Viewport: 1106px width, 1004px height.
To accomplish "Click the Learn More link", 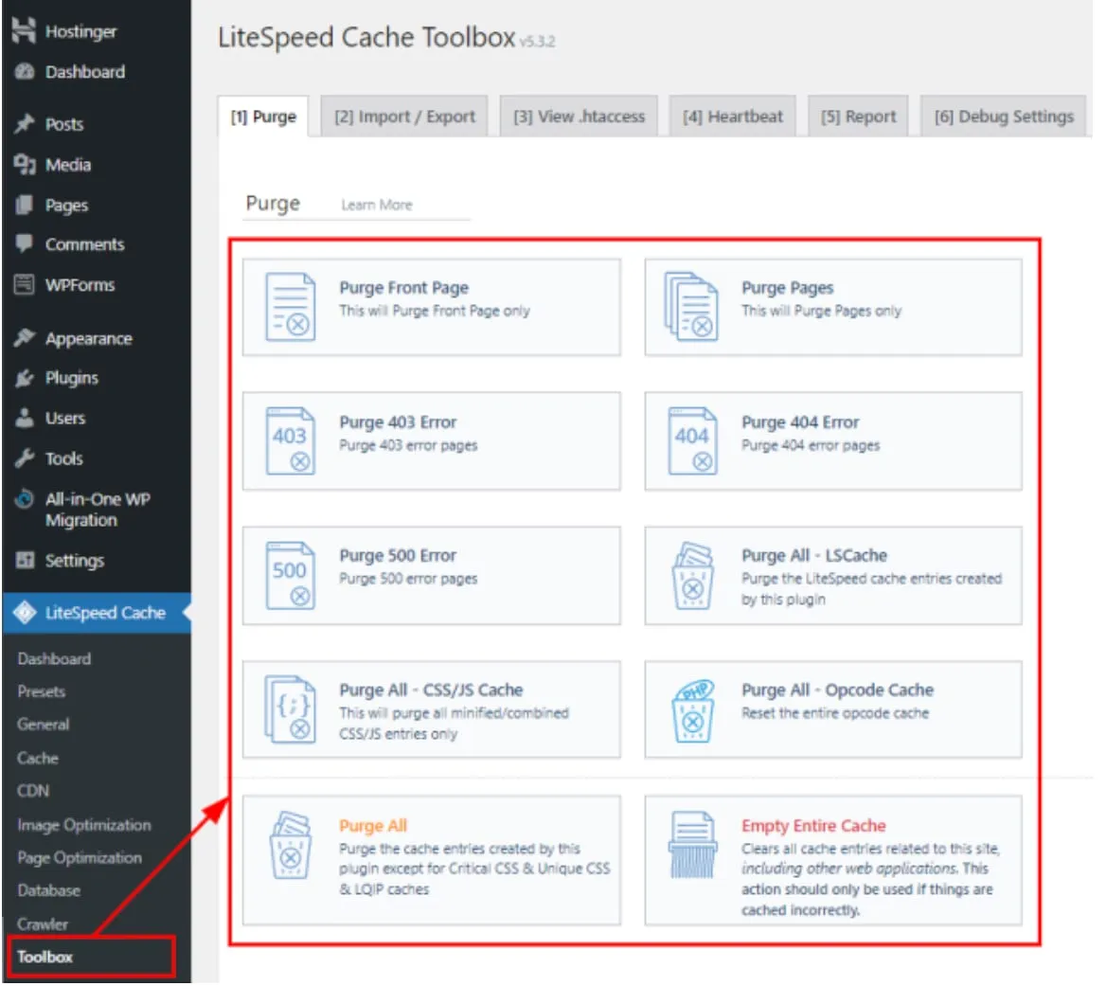I will point(377,205).
